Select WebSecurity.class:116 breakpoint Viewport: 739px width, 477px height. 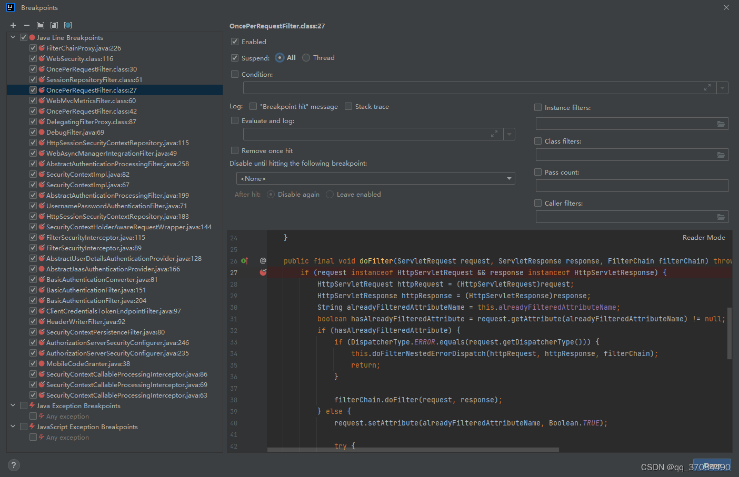pyautogui.click(x=79, y=58)
